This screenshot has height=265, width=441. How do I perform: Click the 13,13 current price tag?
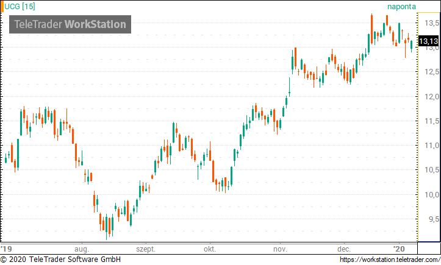coord(428,41)
